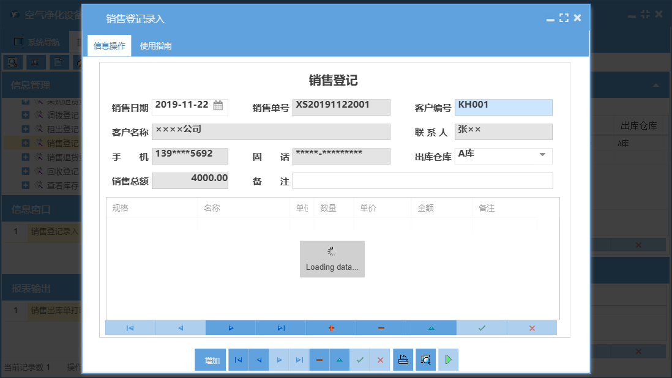Go to last record with the last-record icon
The width and height of the screenshot is (672, 378).
280,328
